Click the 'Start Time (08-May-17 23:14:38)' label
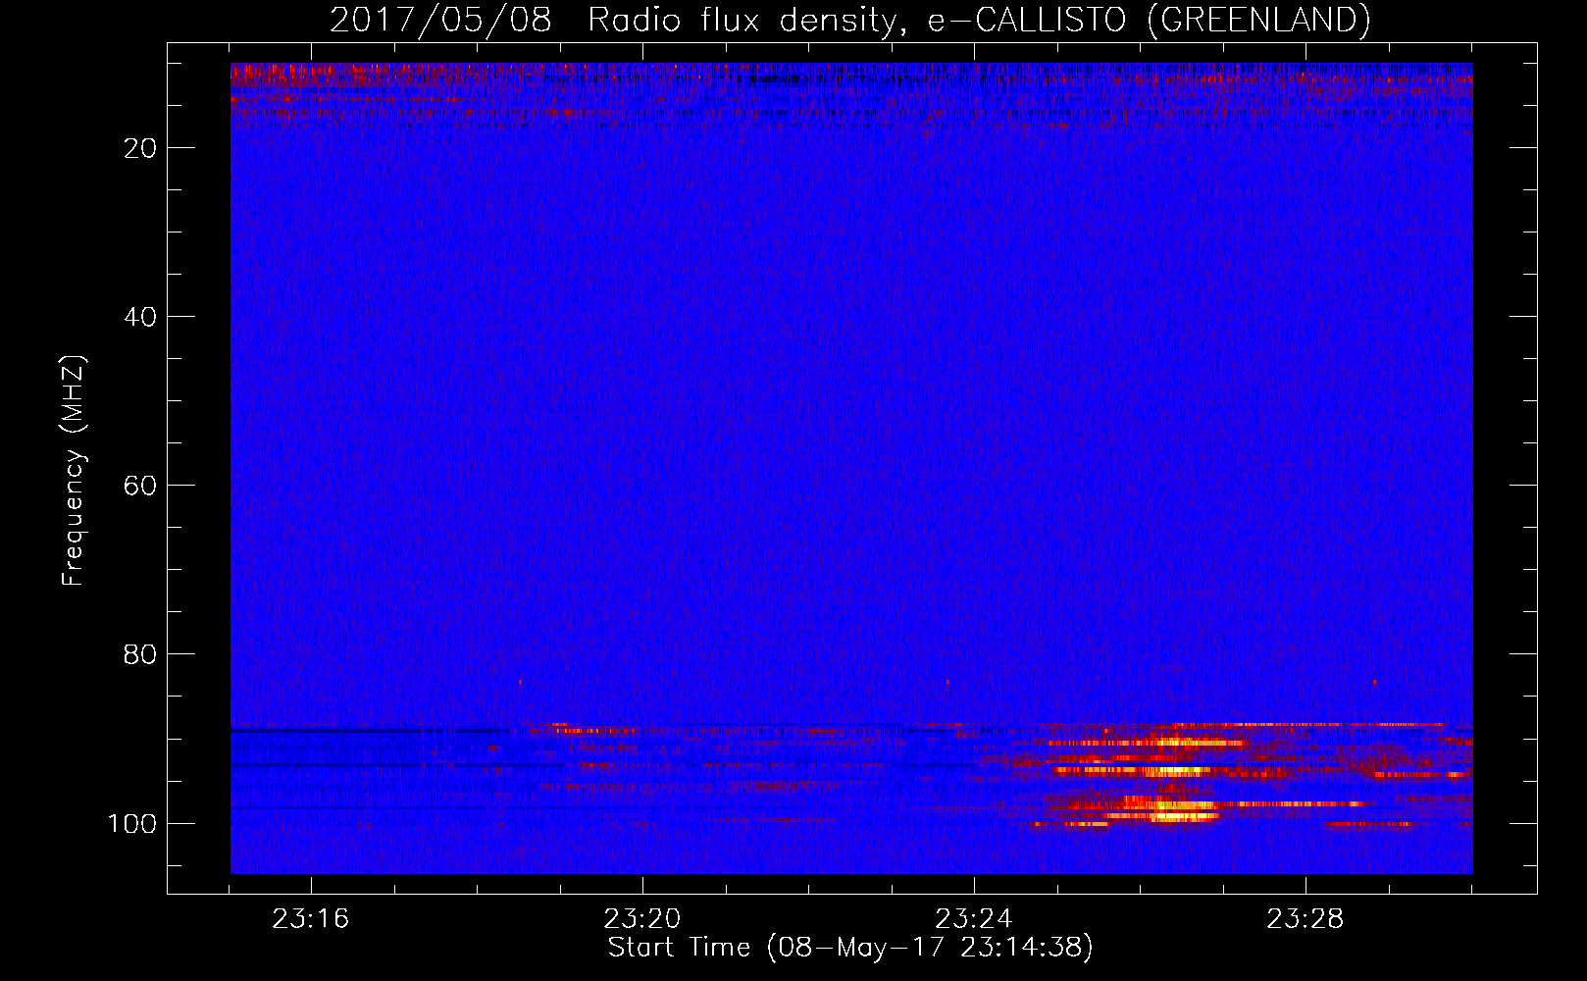This screenshot has height=981, width=1587. coord(850,947)
